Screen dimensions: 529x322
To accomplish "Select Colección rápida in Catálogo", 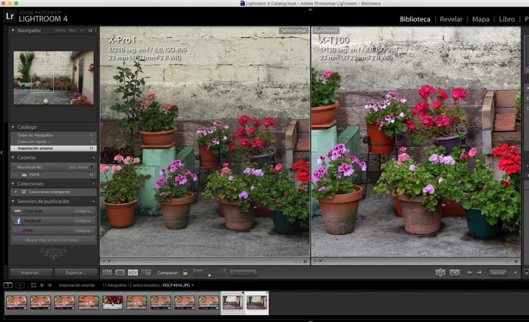I will (53, 142).
